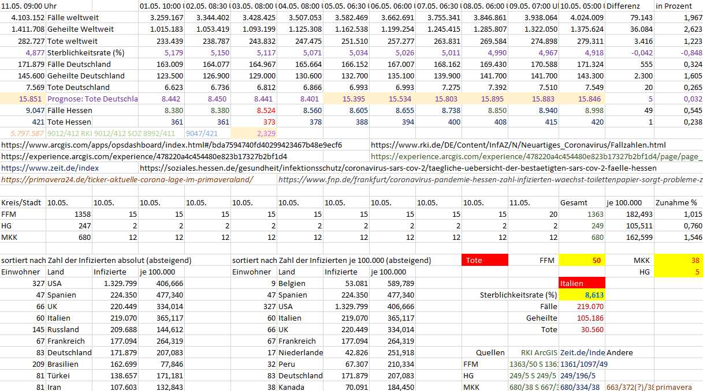Select the 'Türkei' country cell
Viewport: 703px width, 391px height.
pyautogui.click(x=59, y=375)
